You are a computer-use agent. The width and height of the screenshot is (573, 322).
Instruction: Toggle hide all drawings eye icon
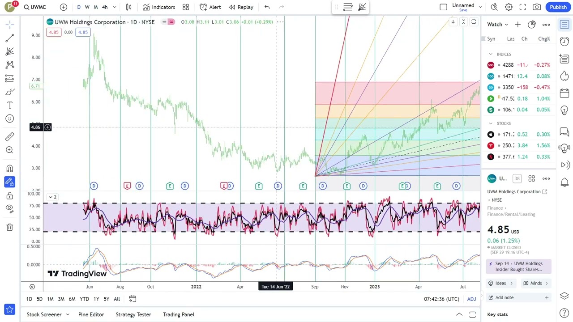pyautogui.click(x=9, y=208)
